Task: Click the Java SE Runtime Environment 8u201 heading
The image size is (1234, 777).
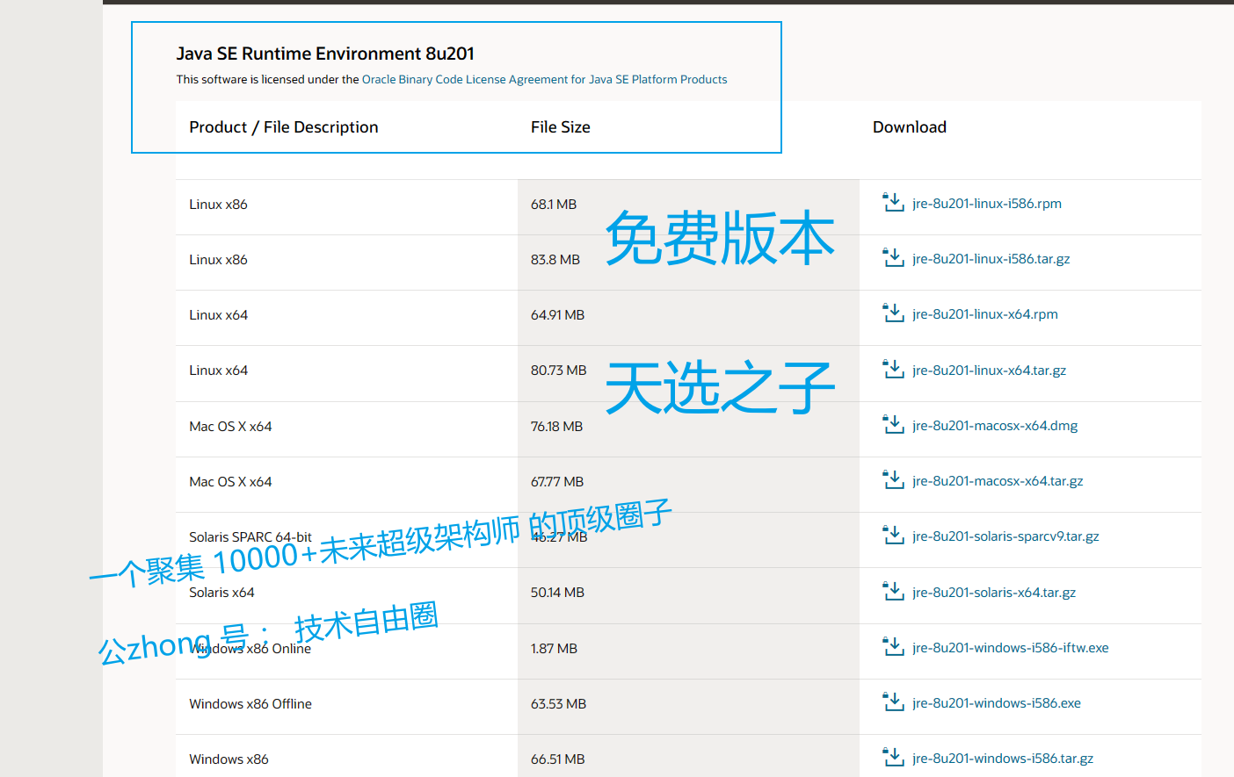Action: pos(325,54)
